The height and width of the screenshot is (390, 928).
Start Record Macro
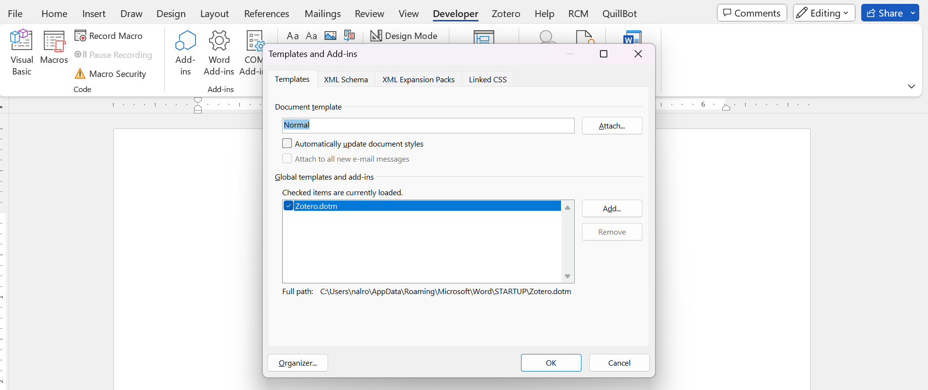pos(109,36)
